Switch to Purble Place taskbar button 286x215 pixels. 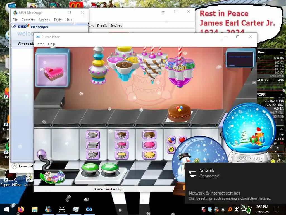(89, 209)
